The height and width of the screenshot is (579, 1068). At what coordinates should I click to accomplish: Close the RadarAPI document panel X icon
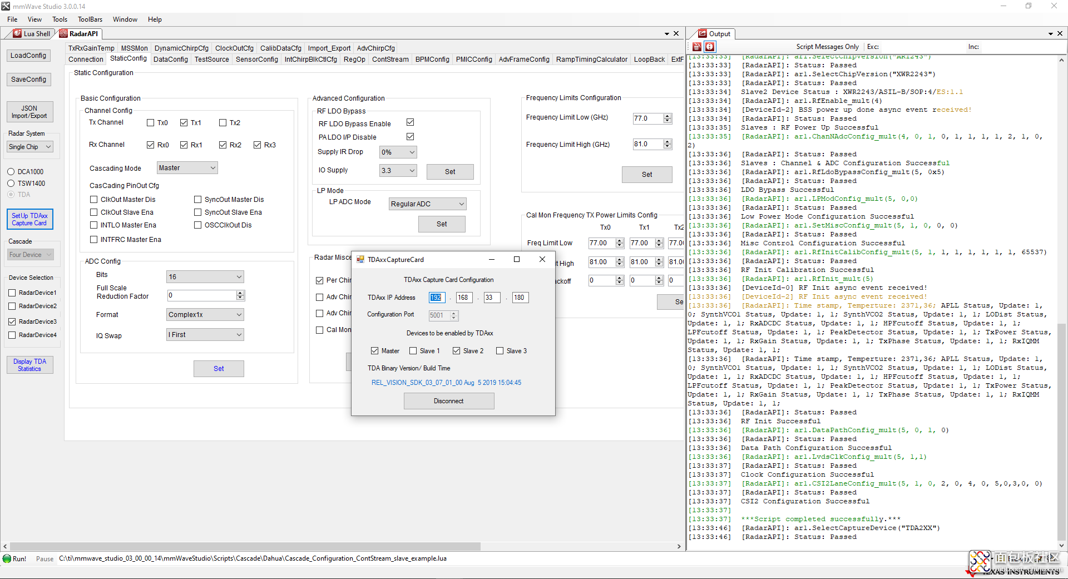coord(676,34)
